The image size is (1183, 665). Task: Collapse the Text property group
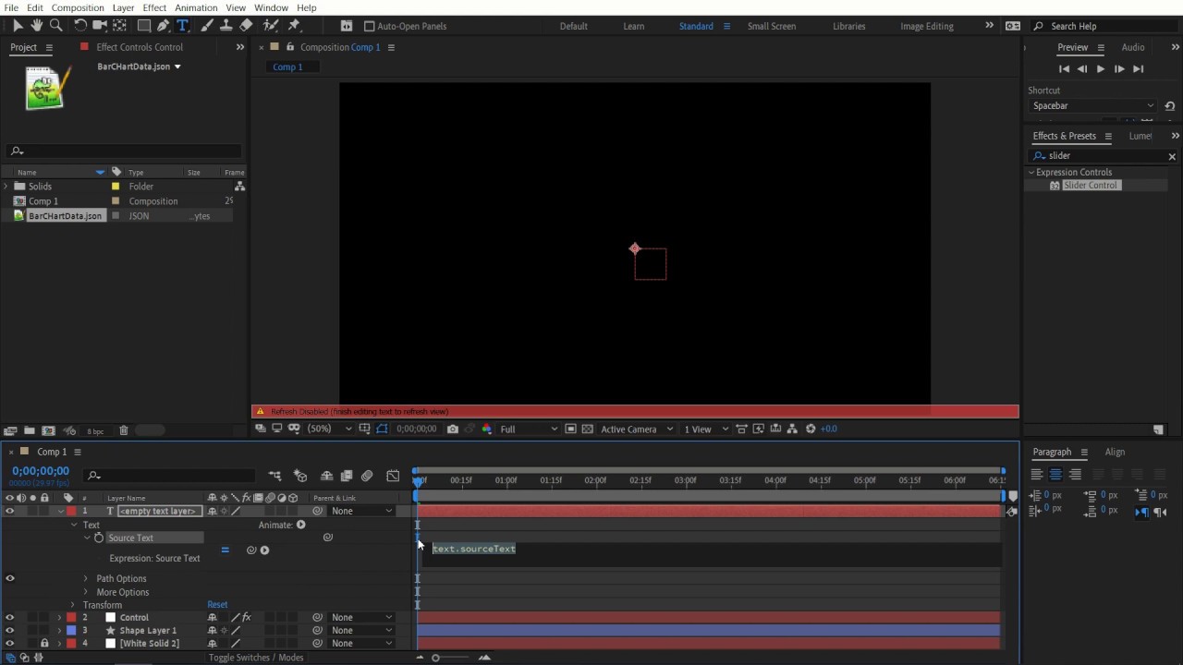click(74, 525)
